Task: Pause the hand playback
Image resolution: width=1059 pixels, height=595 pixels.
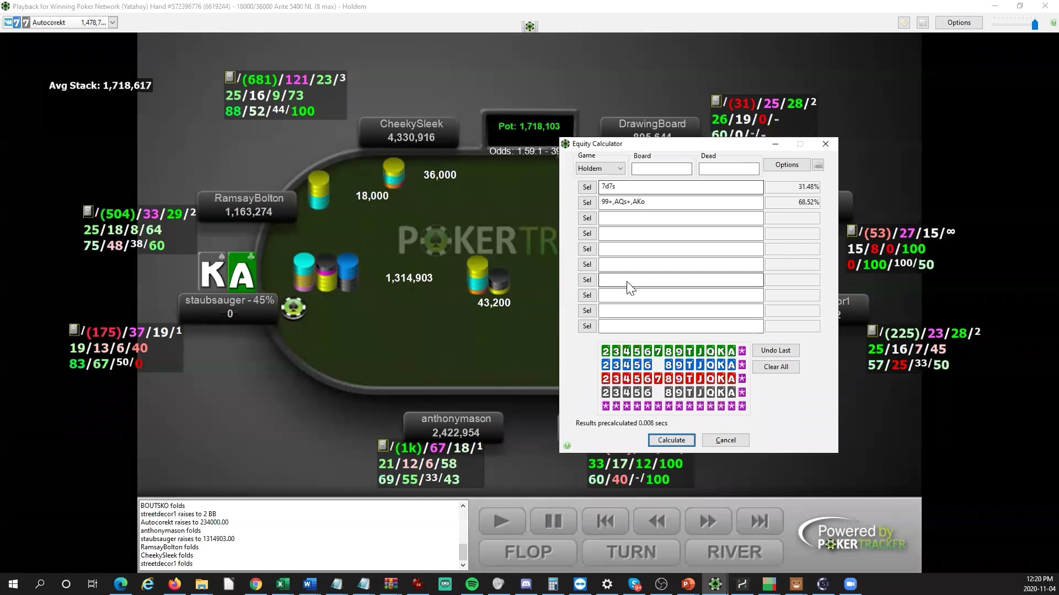Action: tap(553, 521)
